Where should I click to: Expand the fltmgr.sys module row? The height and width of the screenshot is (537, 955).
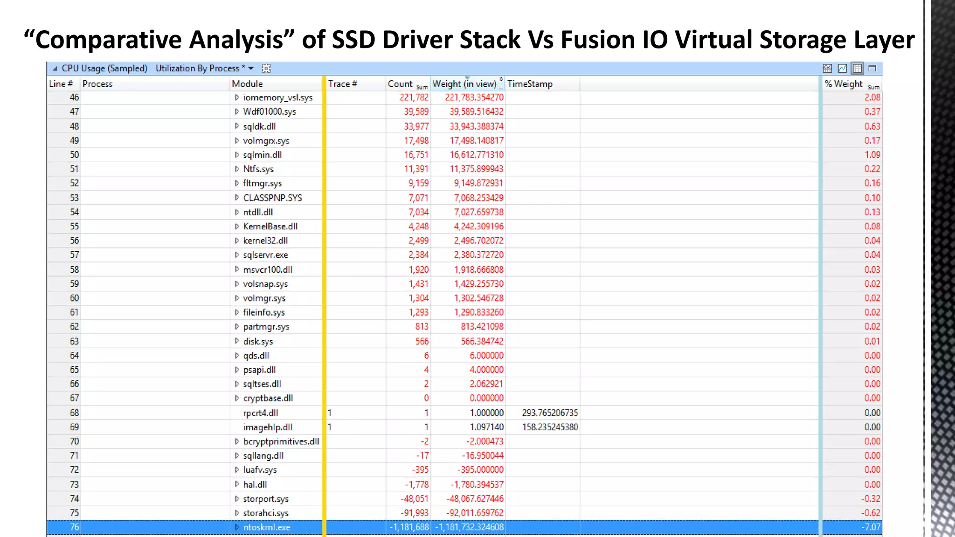pos(237,183)
